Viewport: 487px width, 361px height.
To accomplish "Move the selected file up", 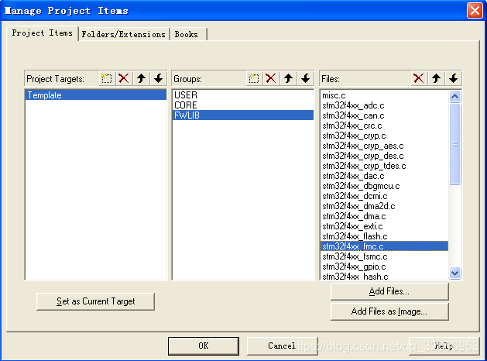I will (437, 78).
